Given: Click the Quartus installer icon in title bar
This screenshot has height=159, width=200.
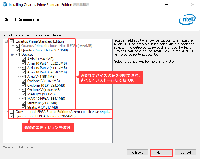Looking at the screenshot, I should (5, 4).
